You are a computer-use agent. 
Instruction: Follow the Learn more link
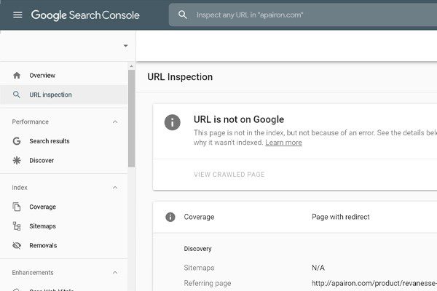click(283, 143)
